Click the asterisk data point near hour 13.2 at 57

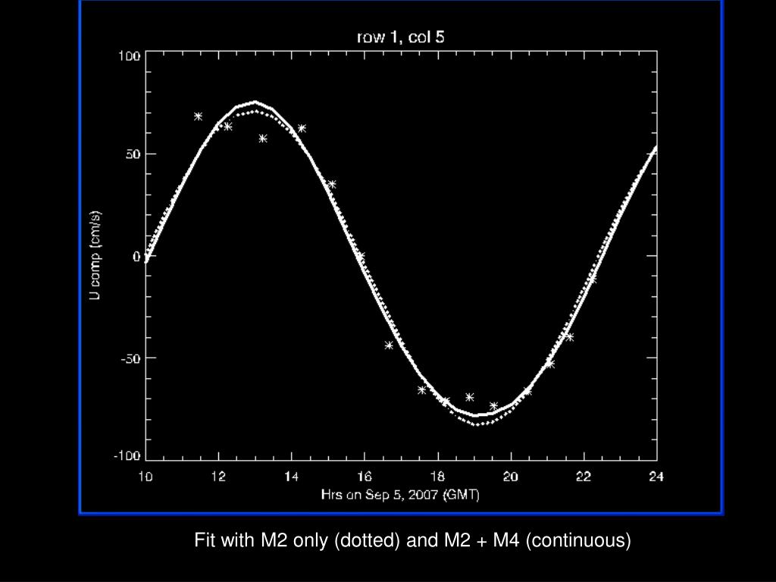click(x=263, y=139)
